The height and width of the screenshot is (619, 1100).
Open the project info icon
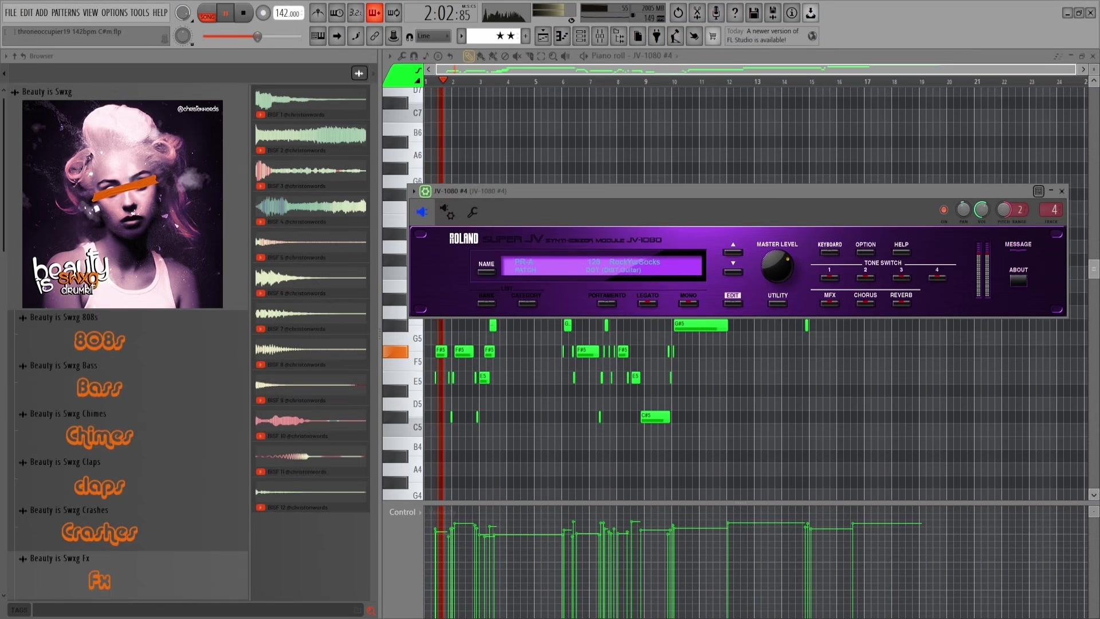(x=792, y=13)
